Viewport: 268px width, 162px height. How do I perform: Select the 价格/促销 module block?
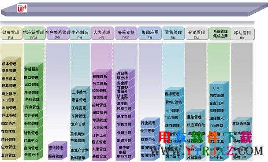point(174,102)
